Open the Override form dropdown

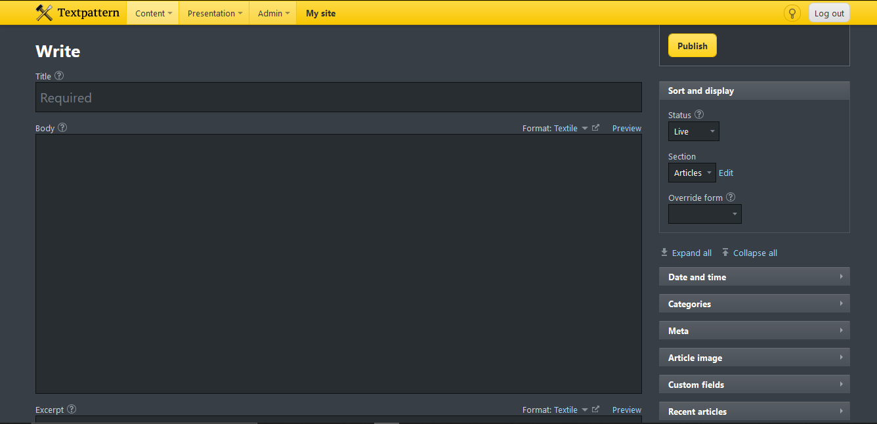(704, 214)
